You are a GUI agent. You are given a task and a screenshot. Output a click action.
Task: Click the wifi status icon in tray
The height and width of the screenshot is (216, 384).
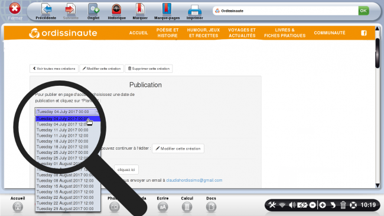282,205
